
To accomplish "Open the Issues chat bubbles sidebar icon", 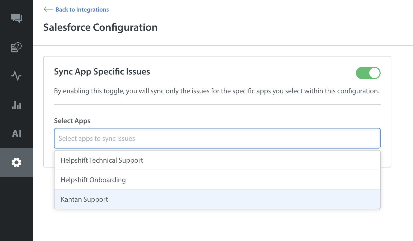I will pyautogui.click(x=16, y=18).
